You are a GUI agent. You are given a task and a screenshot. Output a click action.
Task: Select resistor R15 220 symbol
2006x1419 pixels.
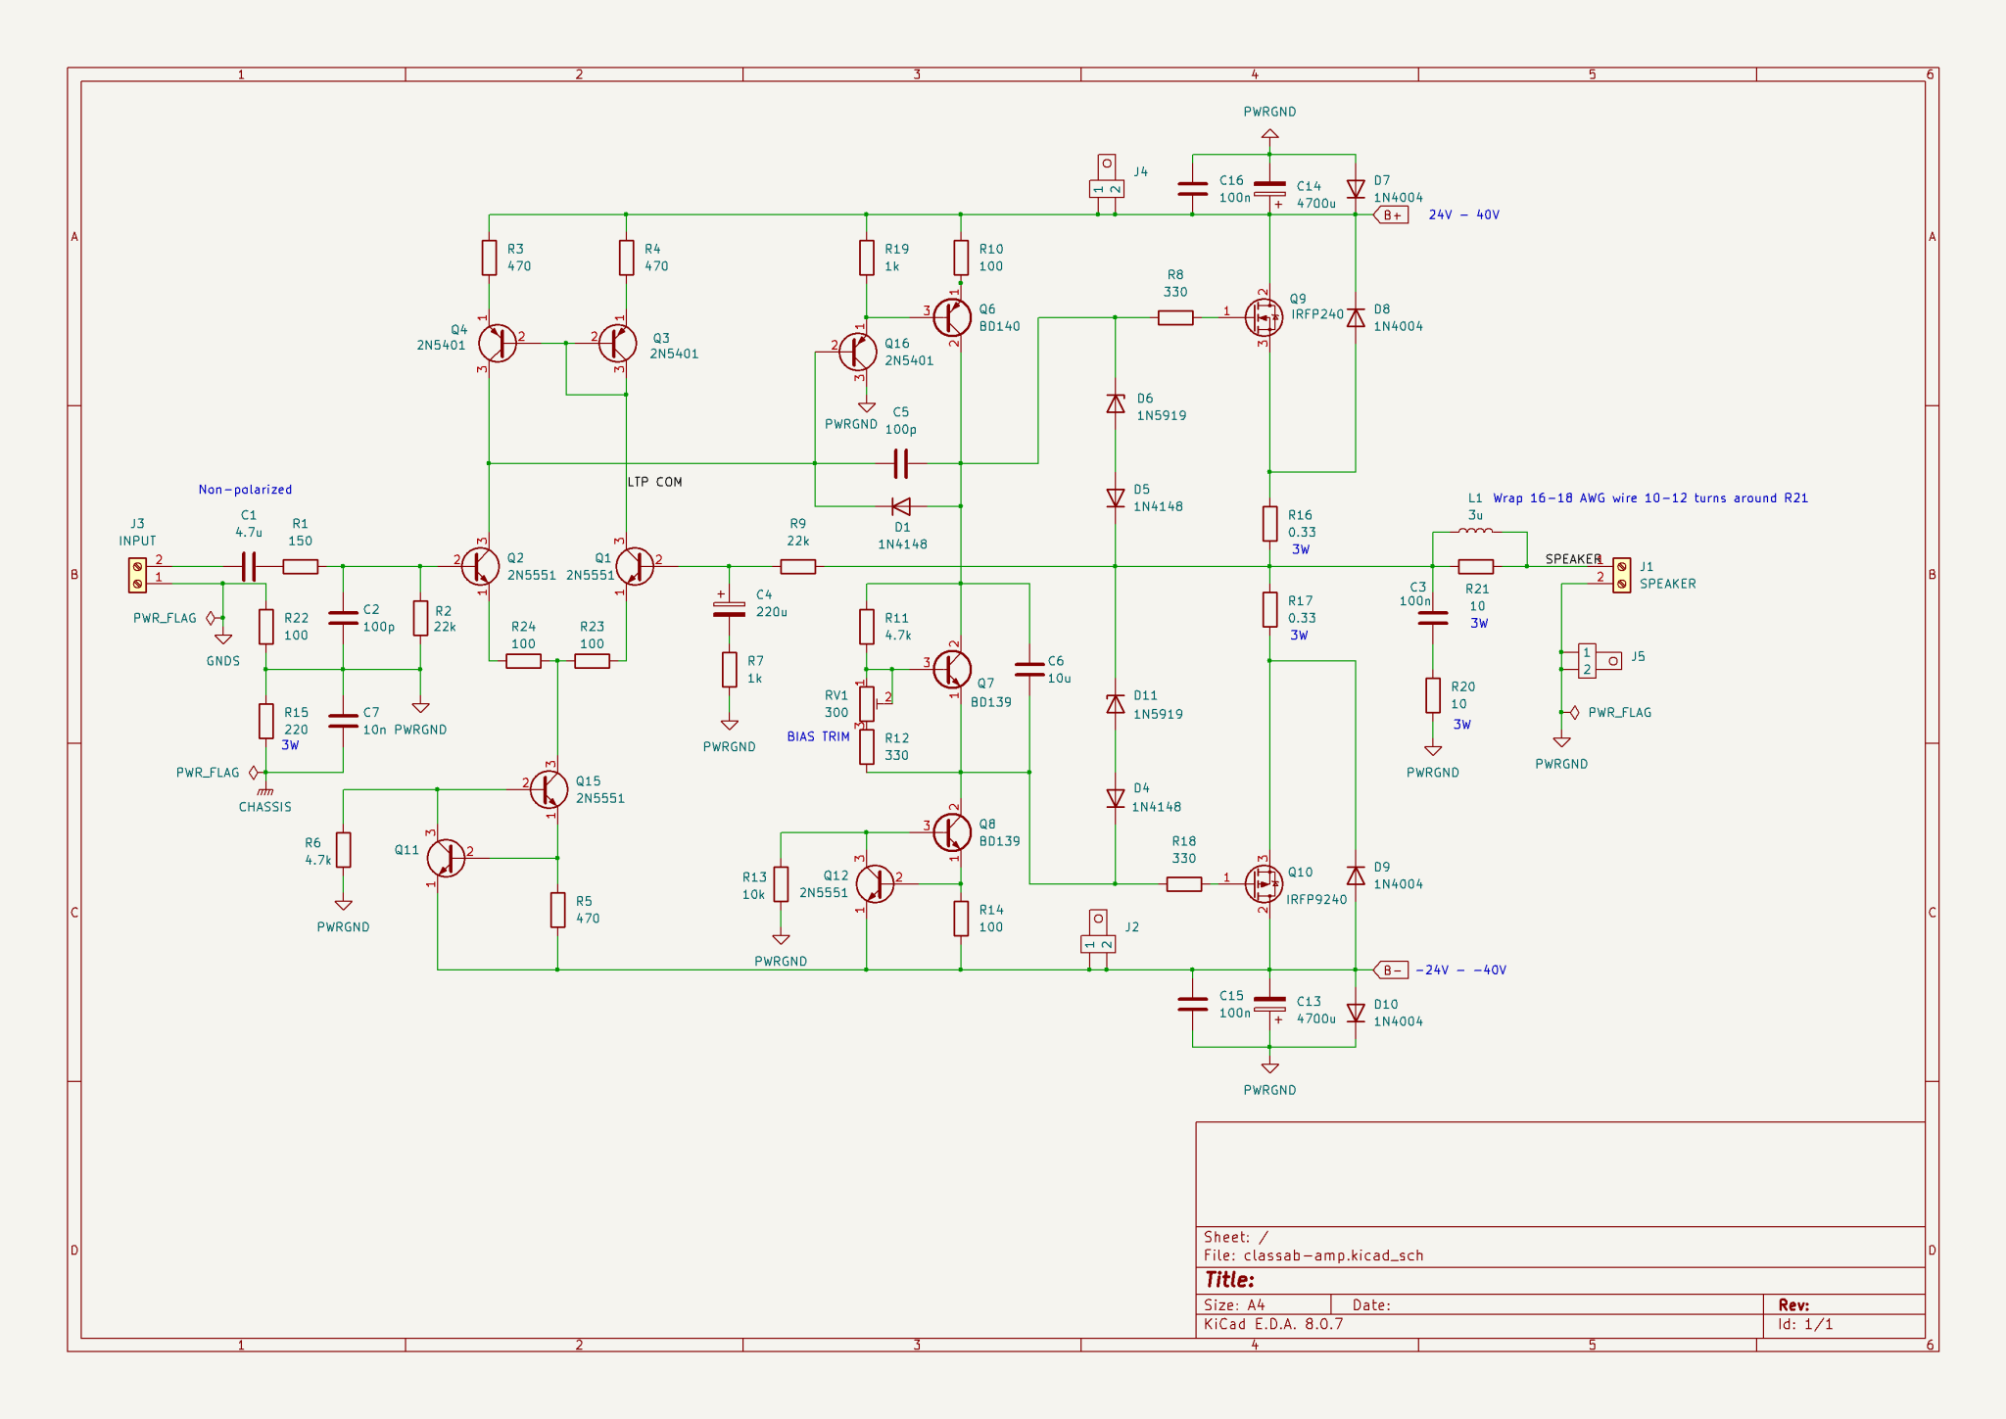(x=265, y=721)
